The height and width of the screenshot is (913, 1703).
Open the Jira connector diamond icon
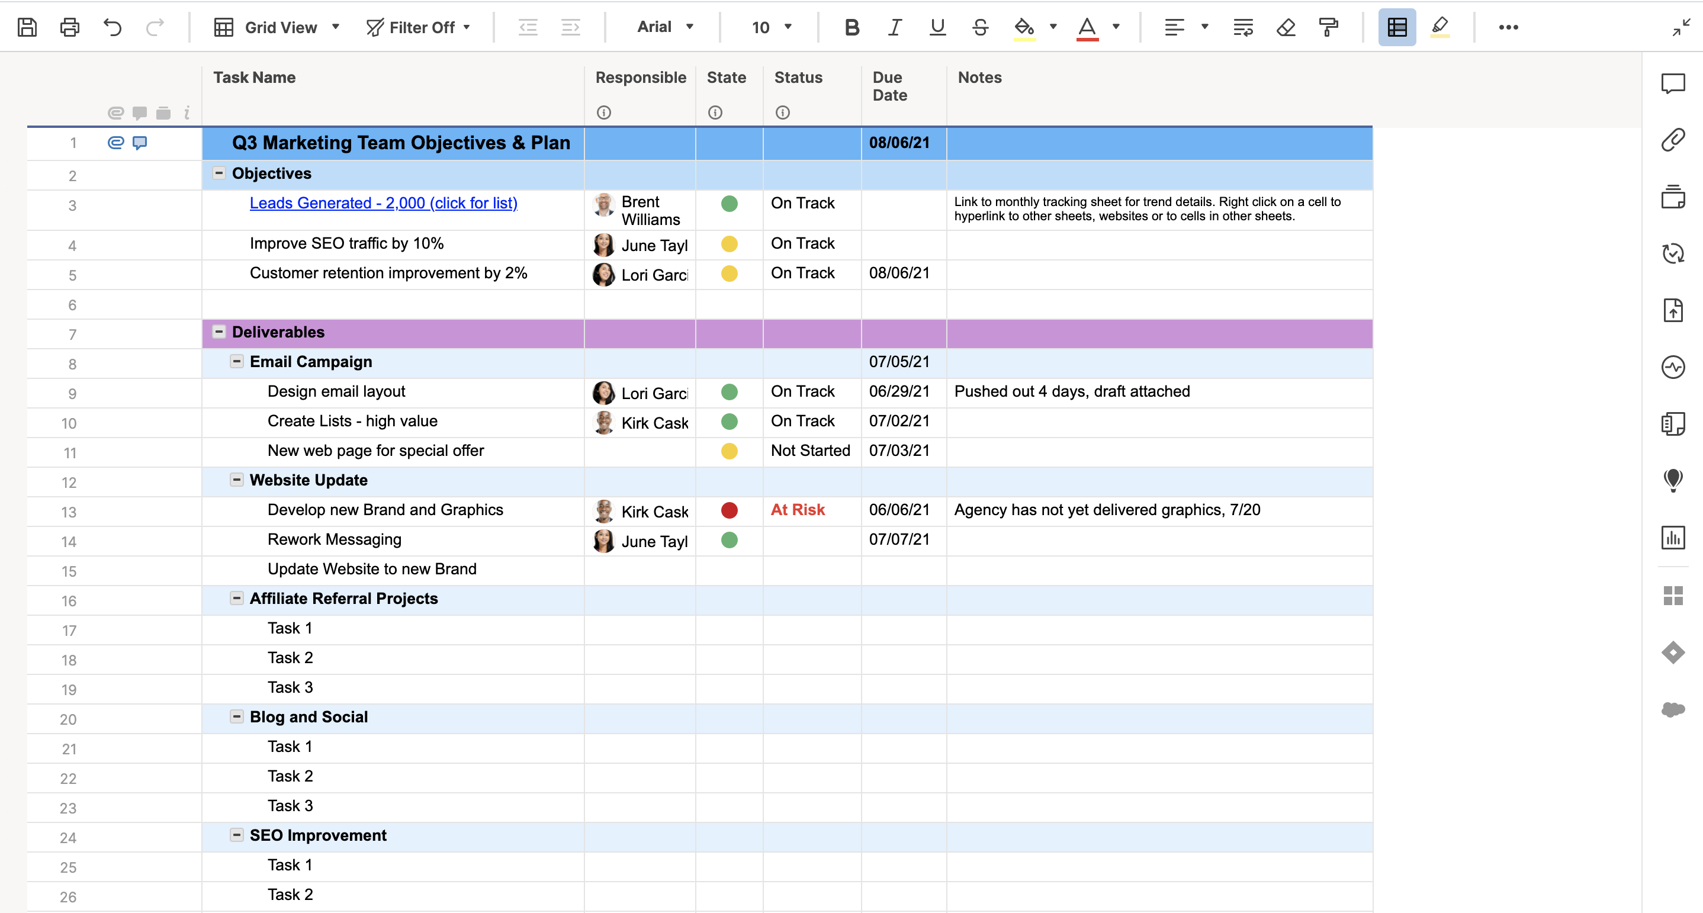point(1673,652)
